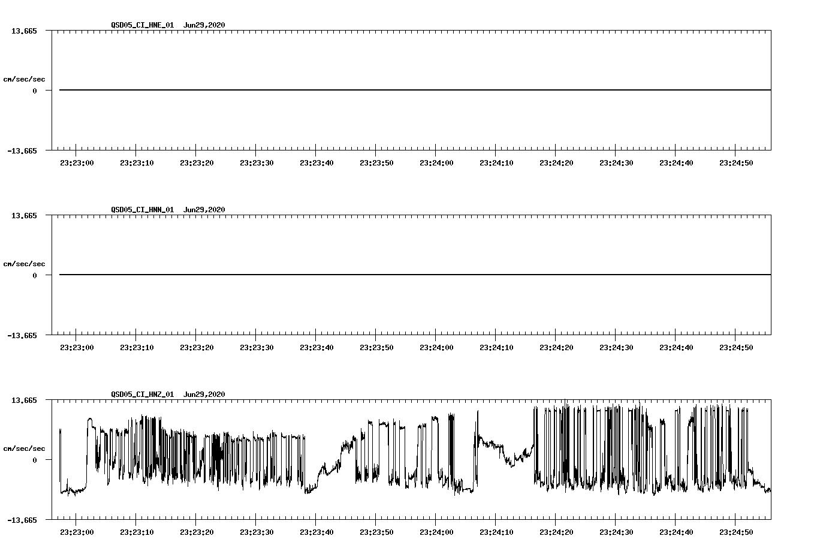Image resolution: width=814 pixels, height=554 pixels.
Task: Select the Jun29,2020 date on HNZ plot
Action: click(204, 395)
